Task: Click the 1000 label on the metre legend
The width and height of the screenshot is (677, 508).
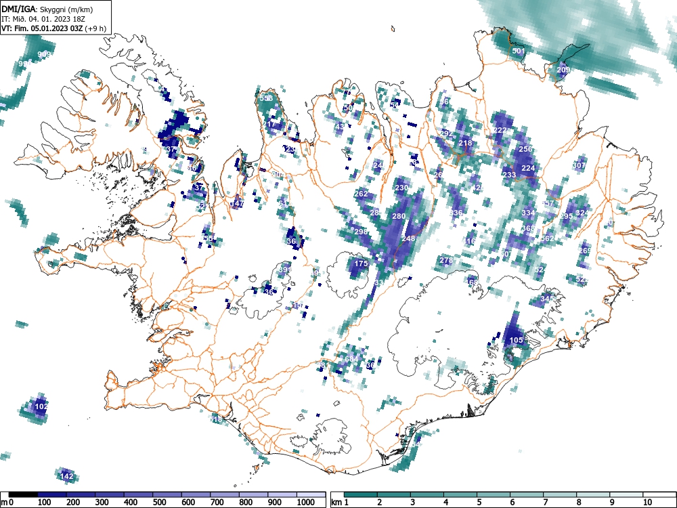Action: pyautogui.click(x=306, y=503)
